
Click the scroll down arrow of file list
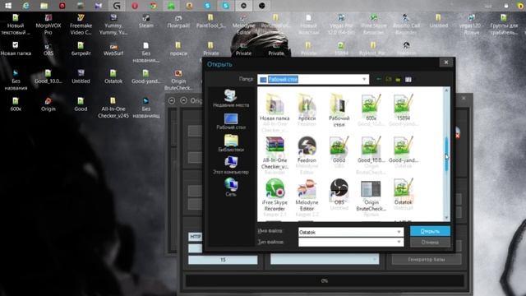[446, 217]
